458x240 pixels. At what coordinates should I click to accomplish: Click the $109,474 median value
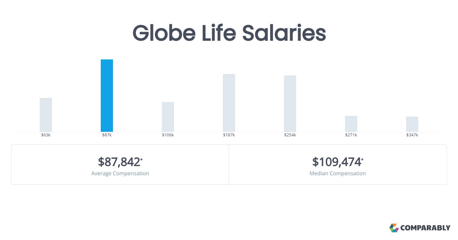click(337, 162)
